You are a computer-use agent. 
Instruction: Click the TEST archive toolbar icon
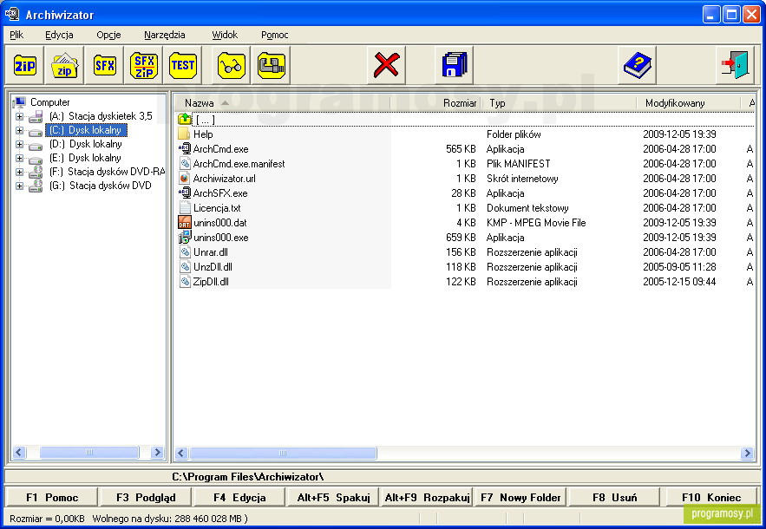coord(184,65)
